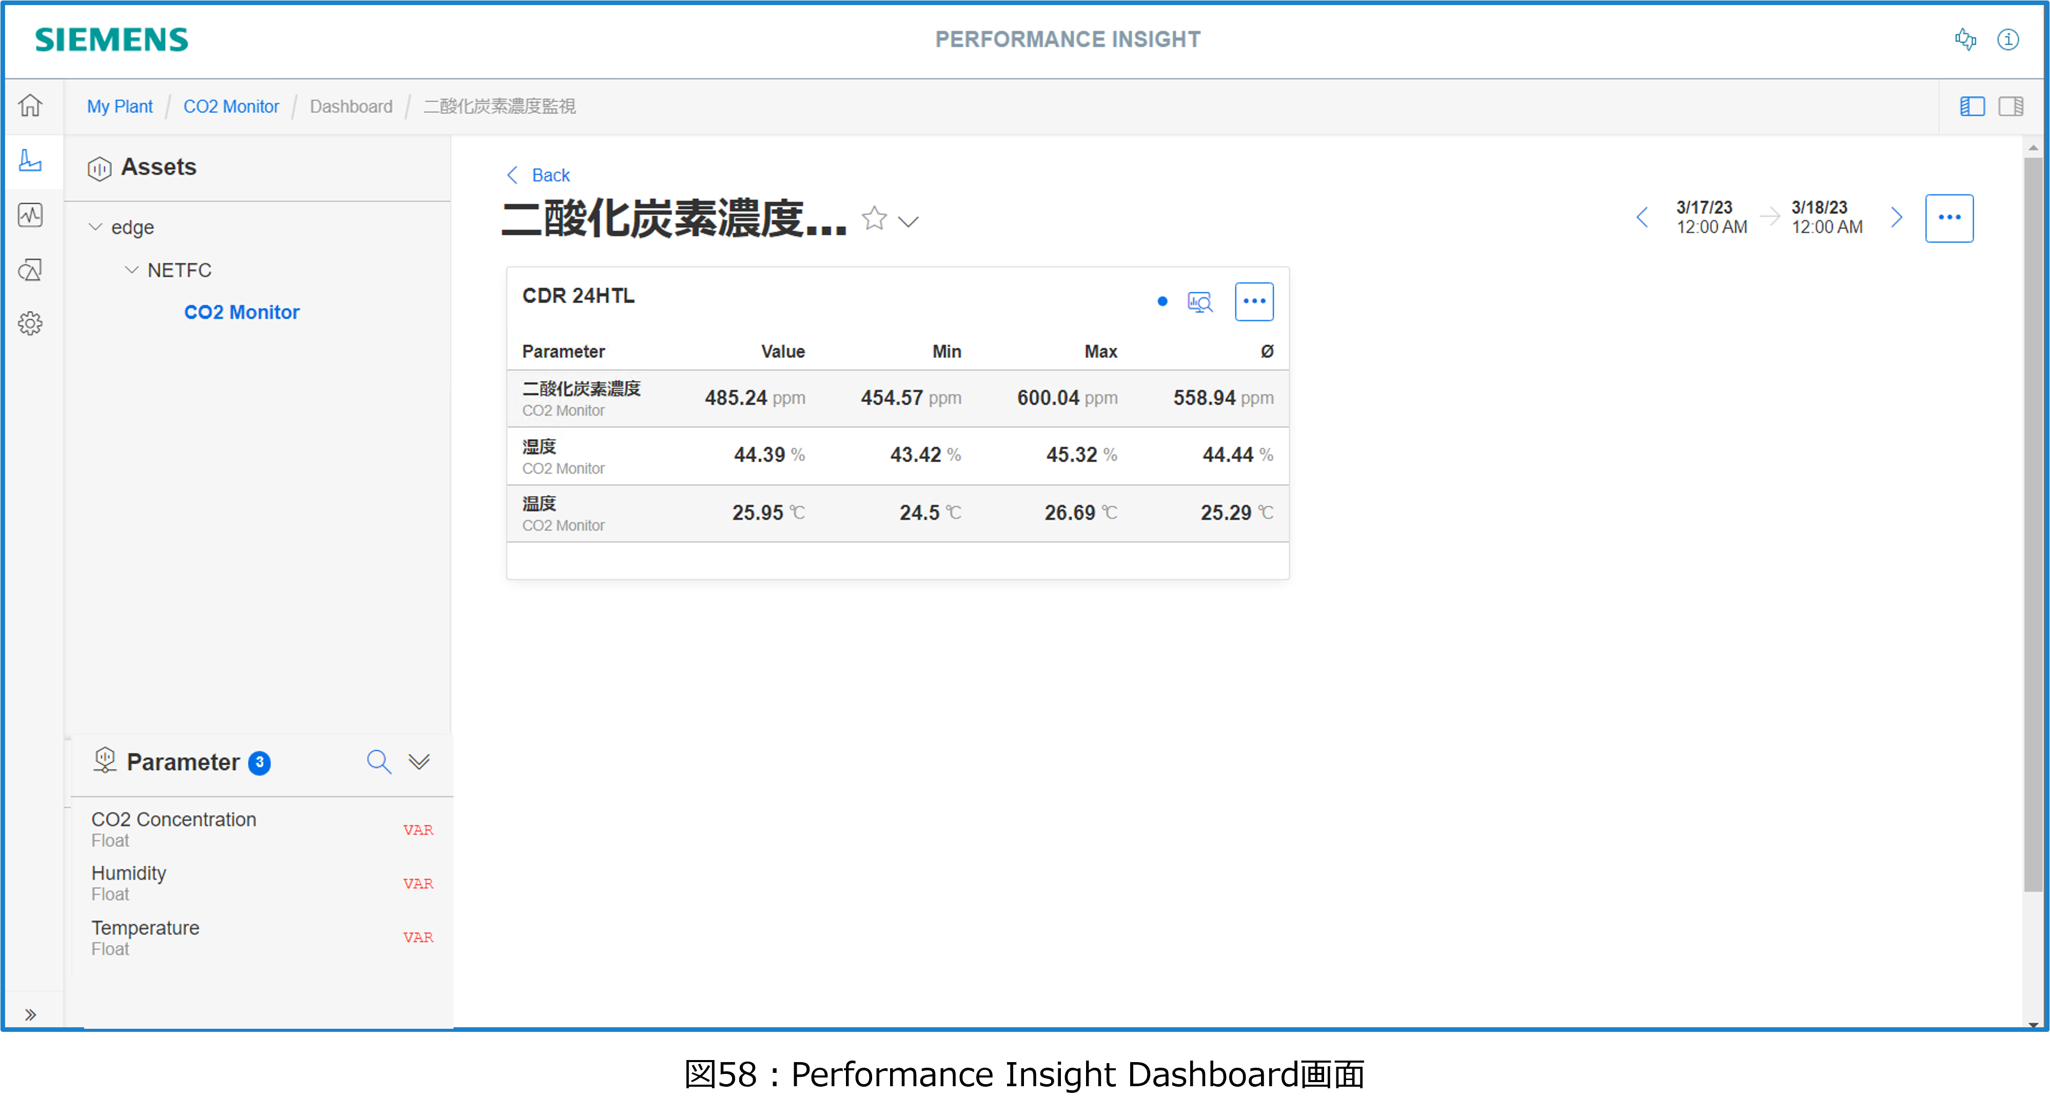Search parameters with the magnifier icon
This screenshot has width=2050, height=1118.
pos(379,762)
